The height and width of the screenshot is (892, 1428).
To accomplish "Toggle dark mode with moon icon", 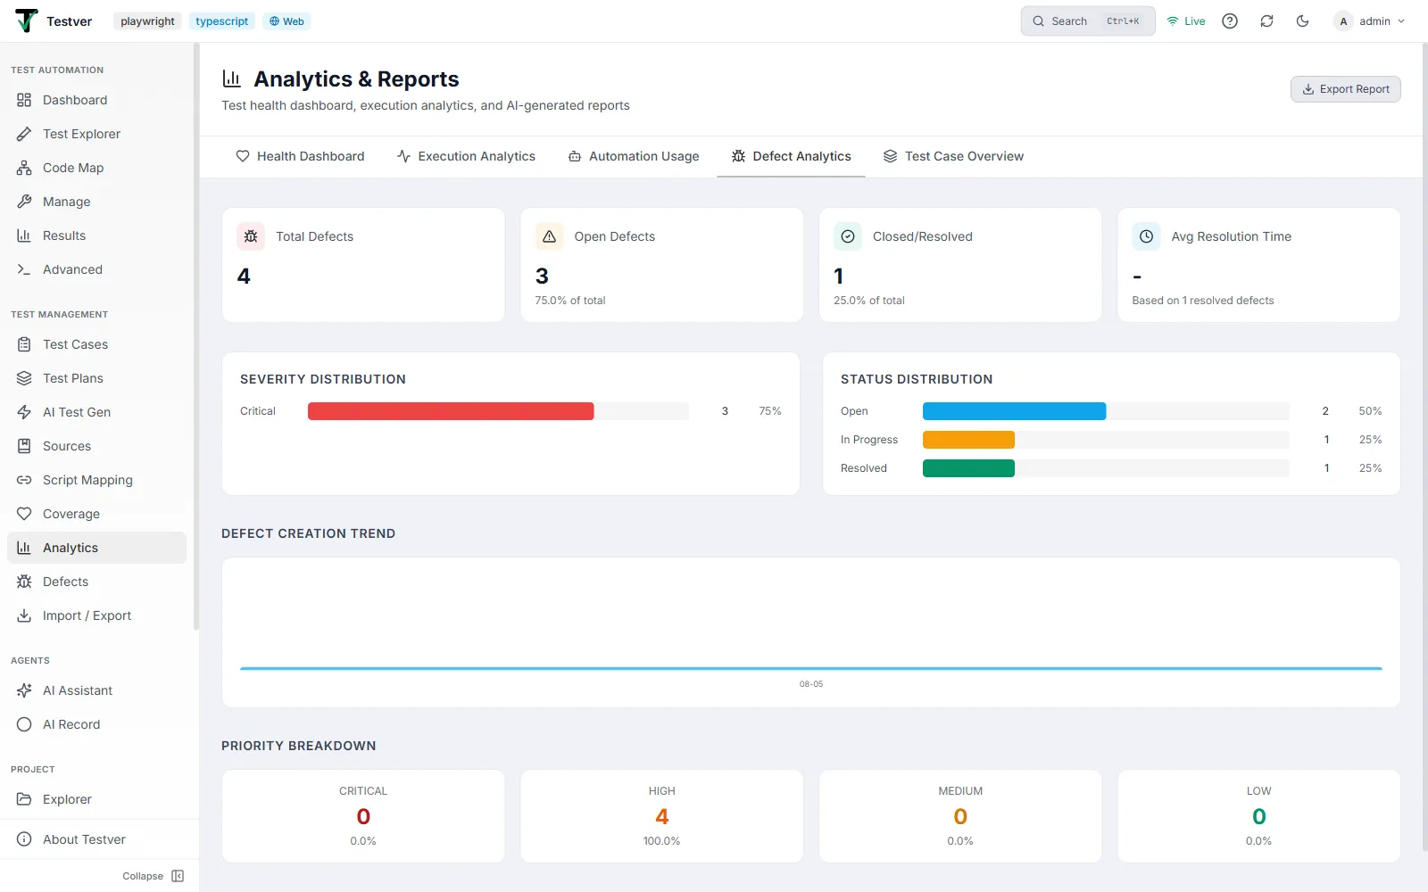I will (1302, 21).
